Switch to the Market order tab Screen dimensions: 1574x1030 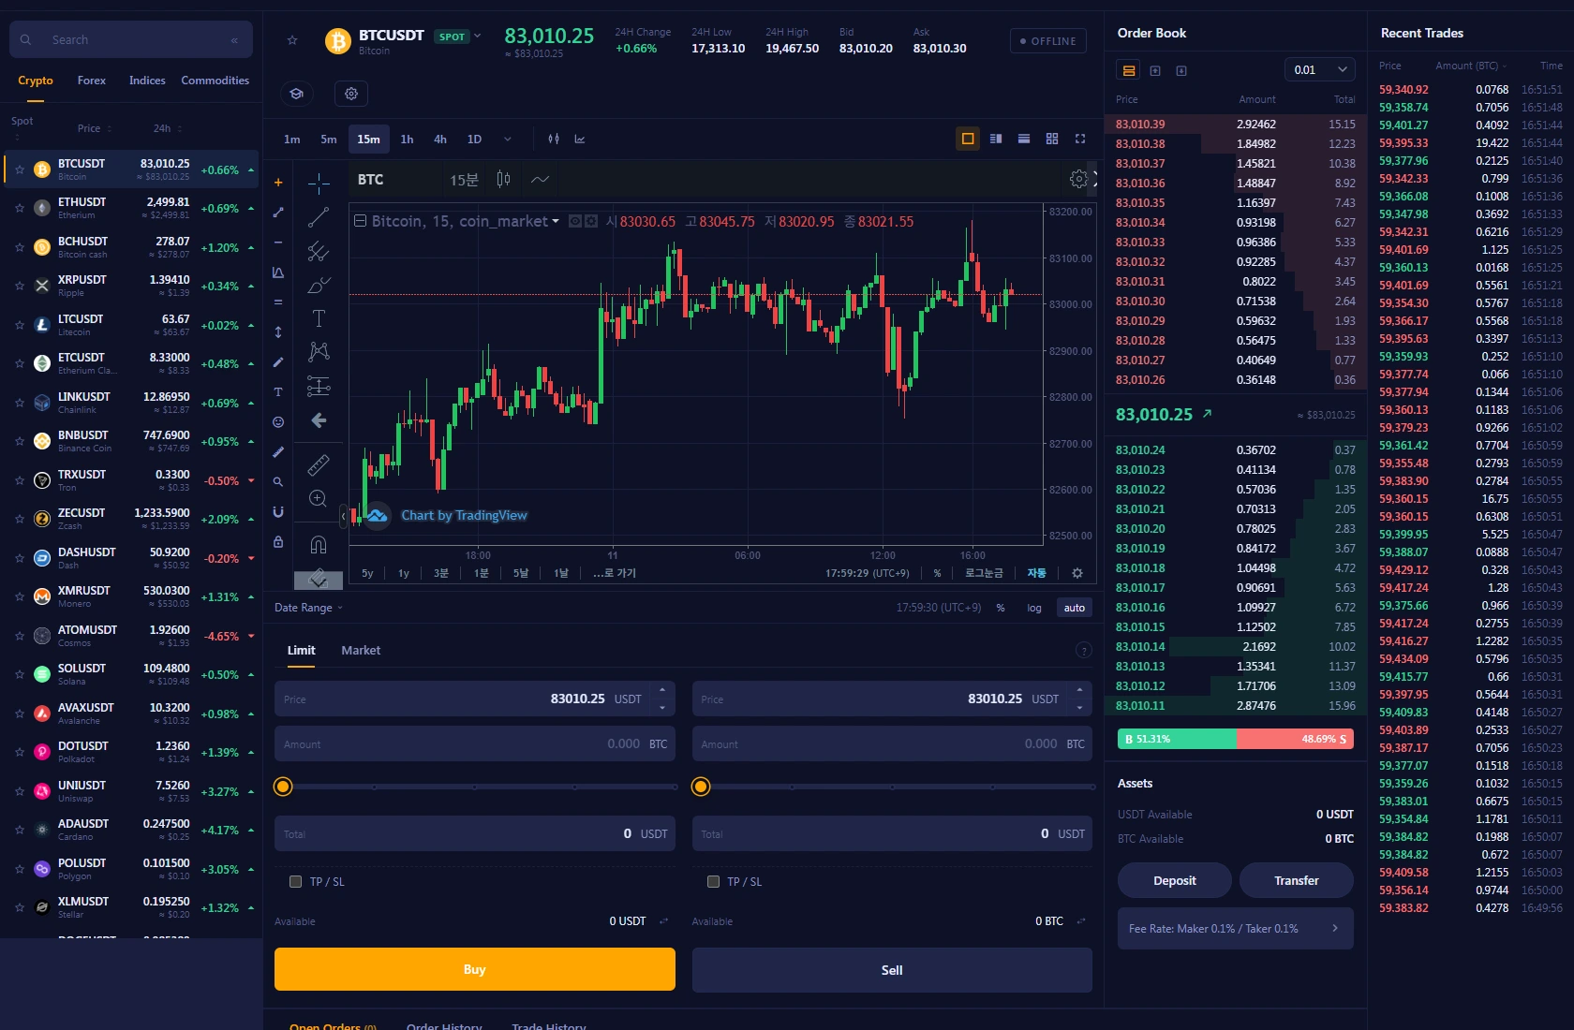point(361,650)
